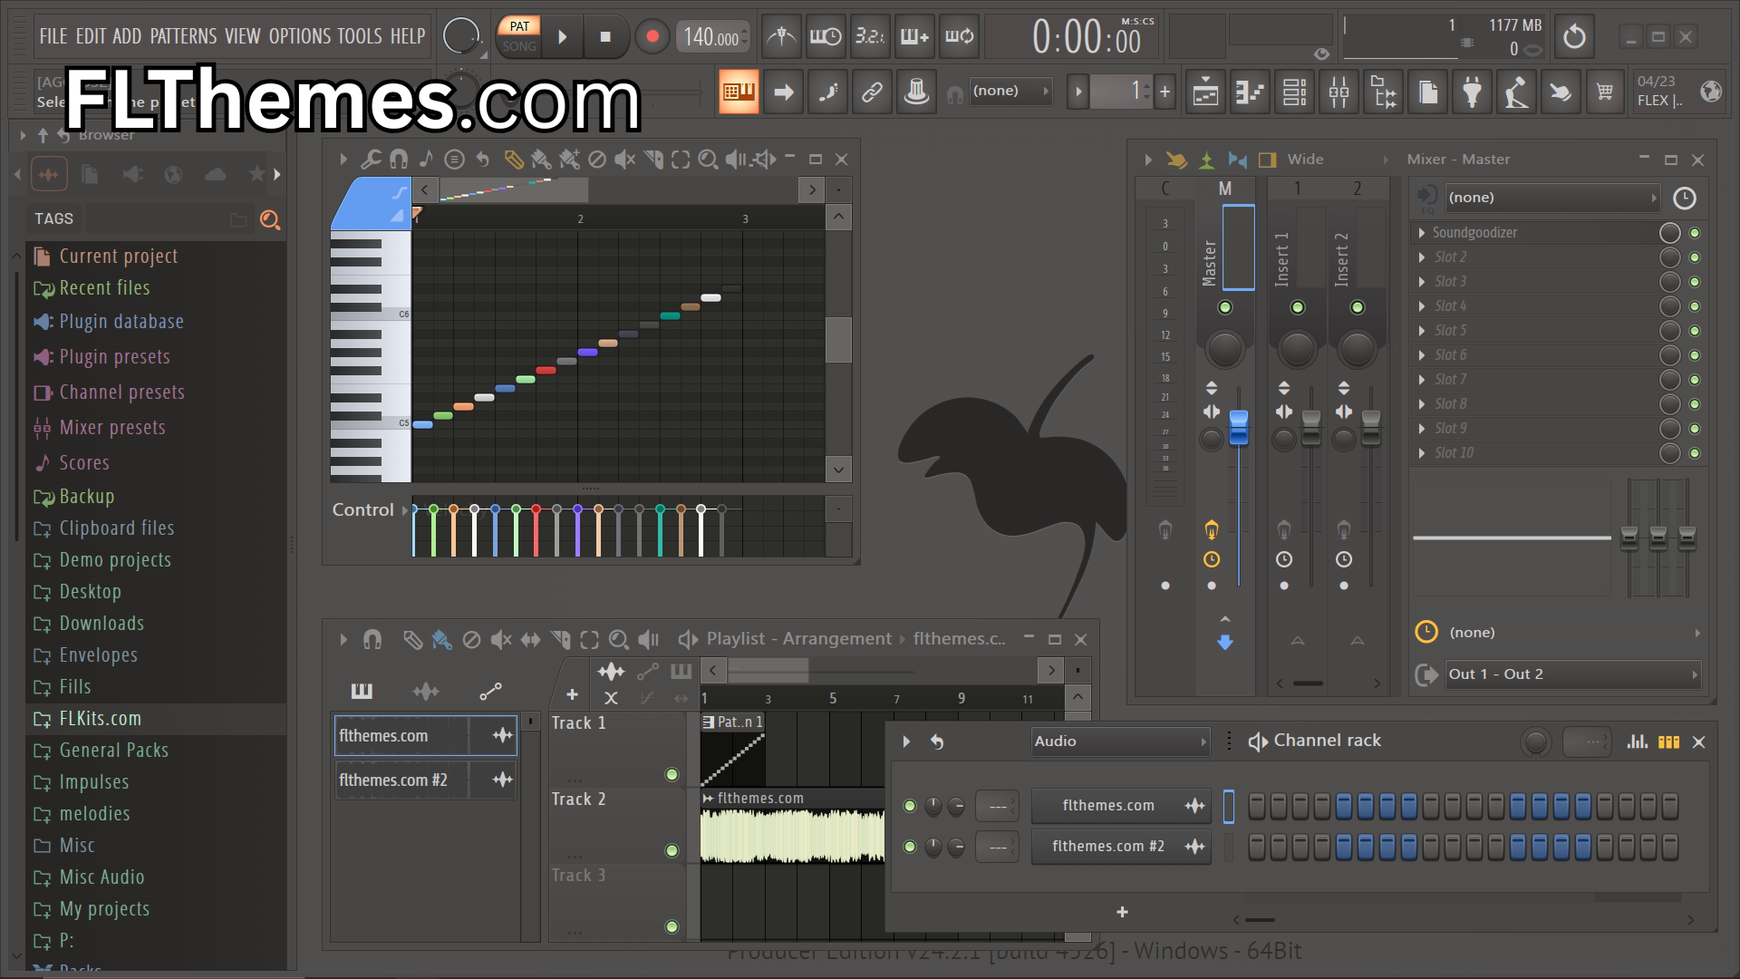Expand the Soundgoodizer slot arrow
This screenshot has height=979, width=1740.
click(1422, 233)
